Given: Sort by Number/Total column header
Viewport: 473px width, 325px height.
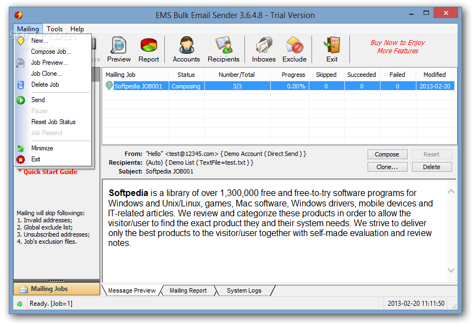Looking at the screenshot, I should tap(237, 75).
